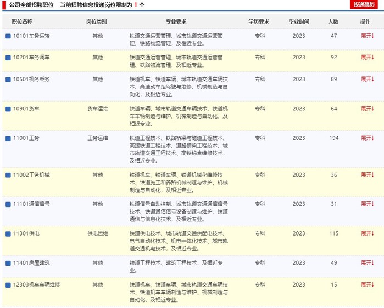Click the 专业要求 column header
384x308 pixels.
[x=176, y=21]
